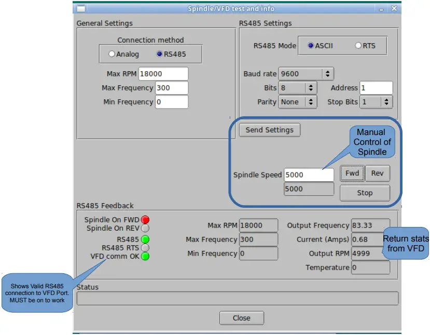Viewport: 430px width, 335px height.
Task: Click the Output RPM value 4999
Action: point(367,253)
